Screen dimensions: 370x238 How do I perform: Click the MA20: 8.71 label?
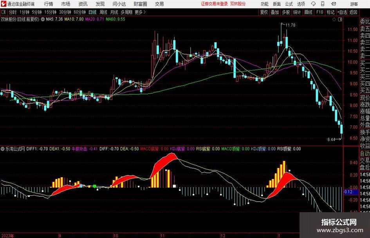[x=94, y=19]
